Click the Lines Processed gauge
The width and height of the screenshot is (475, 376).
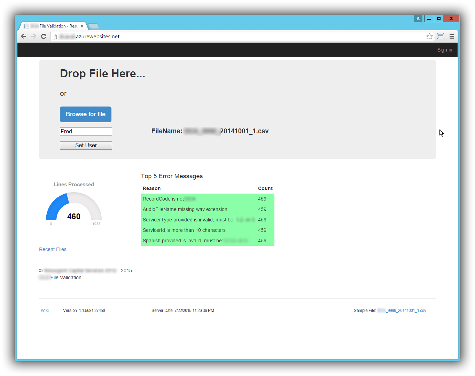coord(74,208)
